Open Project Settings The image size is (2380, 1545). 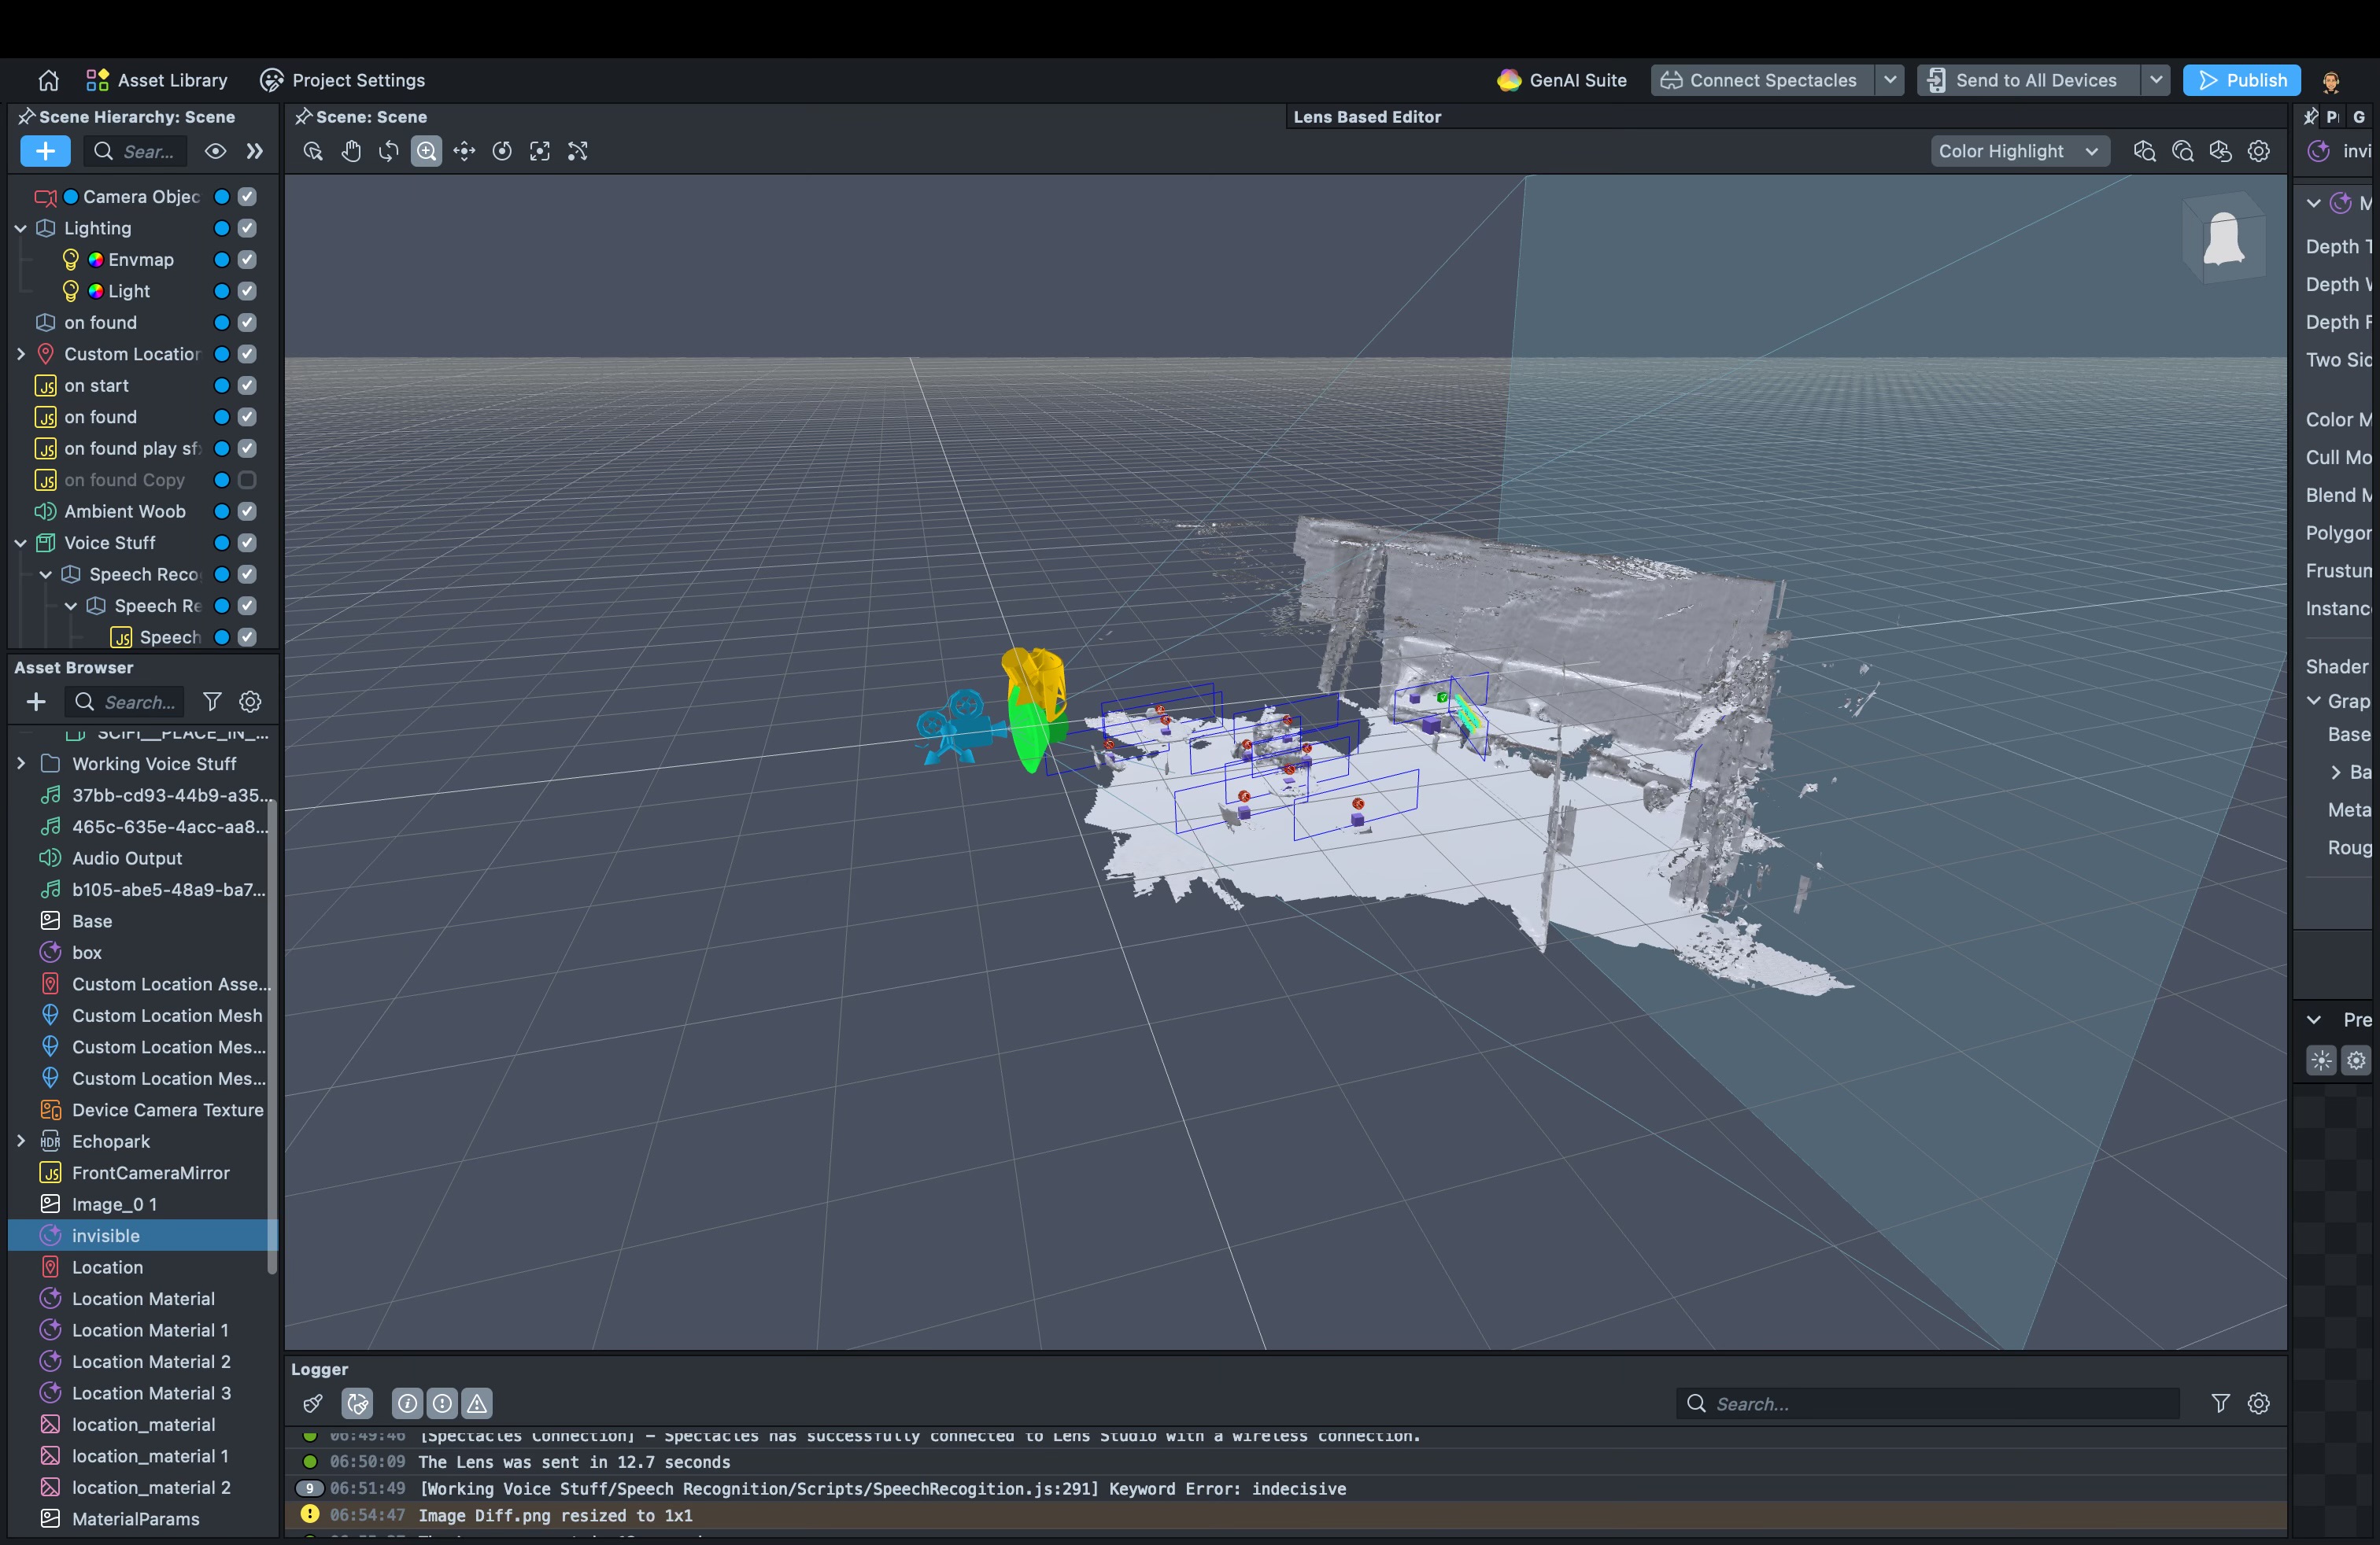point(343,80)
